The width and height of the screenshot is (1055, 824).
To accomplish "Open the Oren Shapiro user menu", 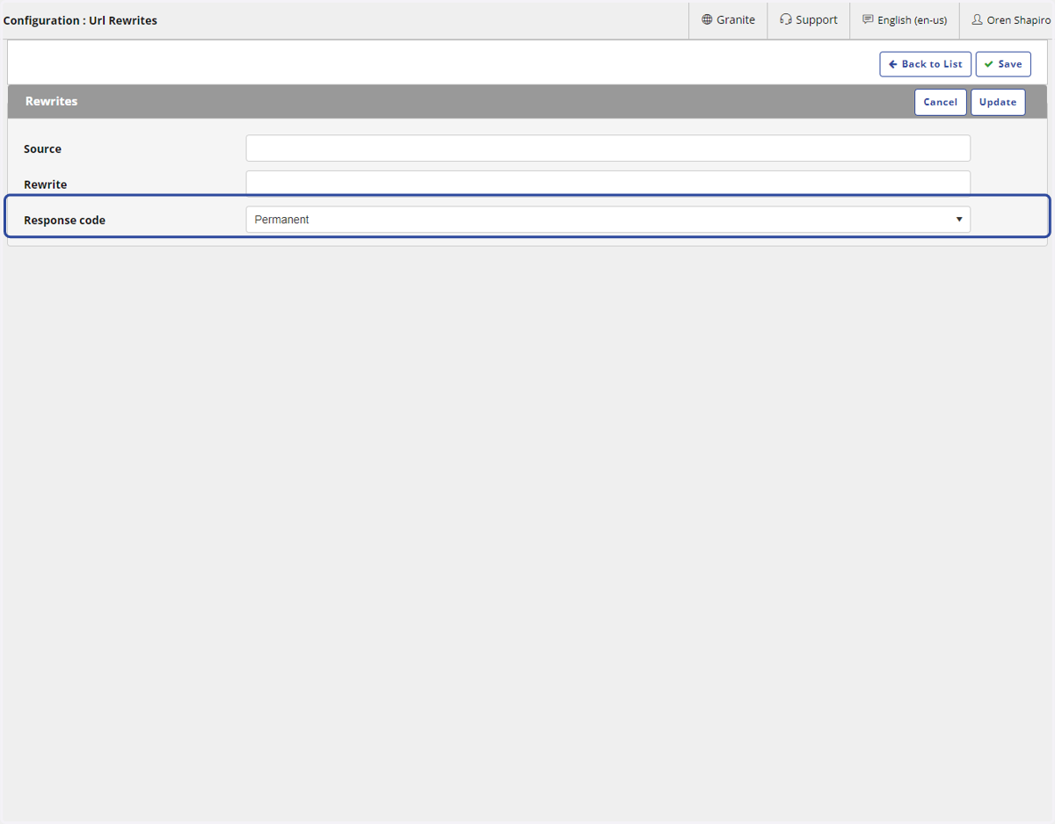I will (1010, 19).
